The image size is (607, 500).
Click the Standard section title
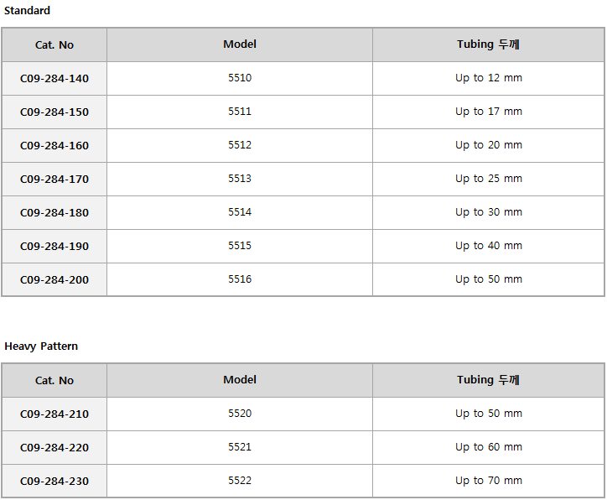click(27, 10)
